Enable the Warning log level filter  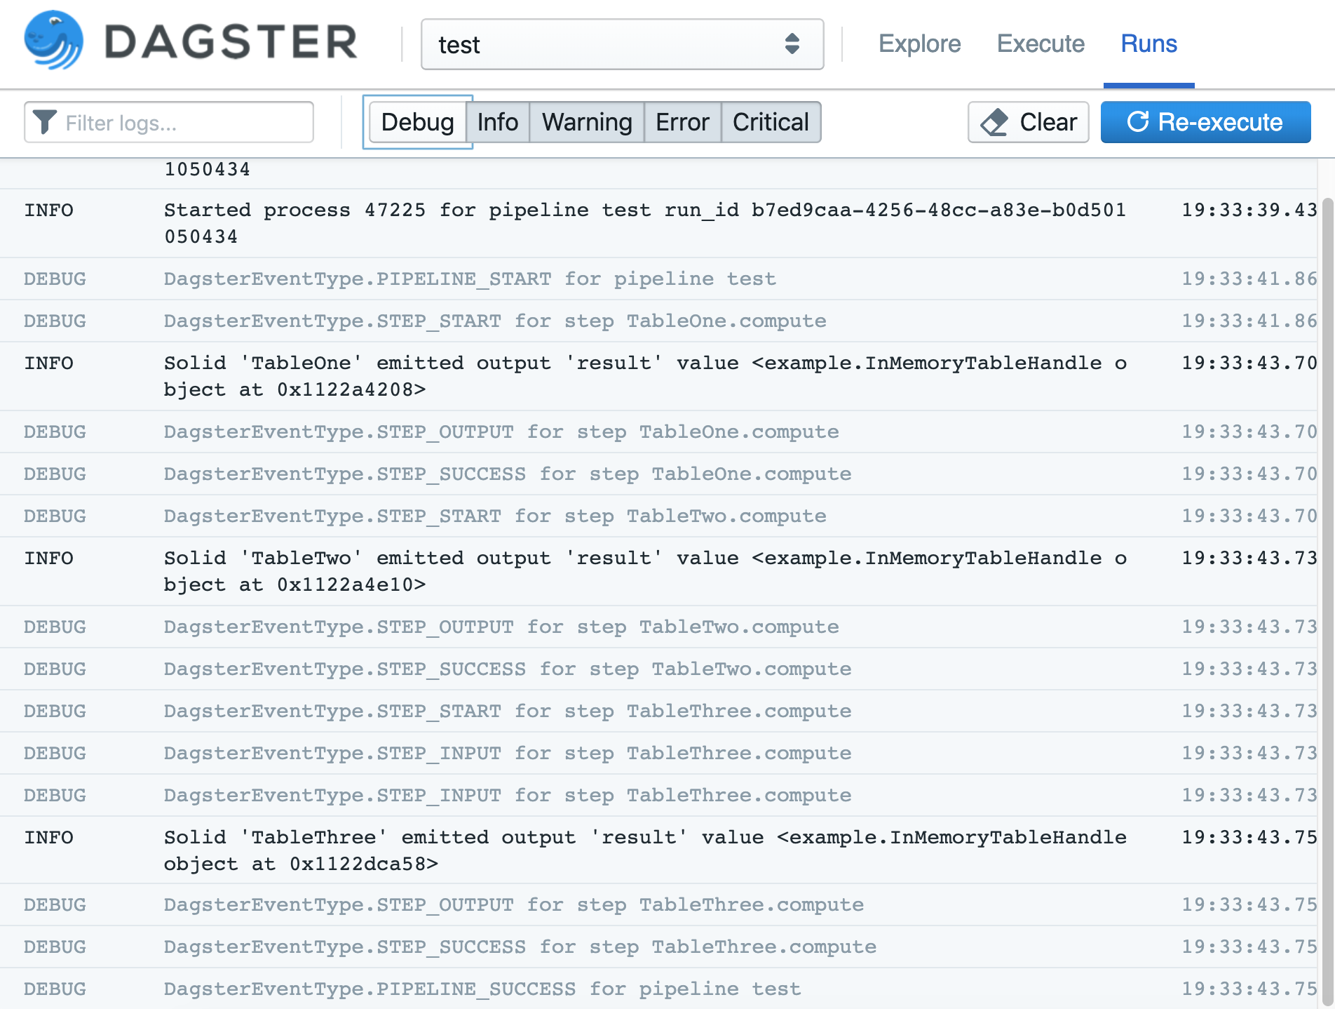[x=585, y=122]
